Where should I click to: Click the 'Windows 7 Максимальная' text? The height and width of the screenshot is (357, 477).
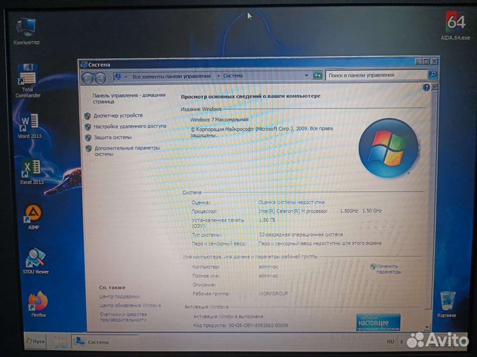[x=219, y=120]
